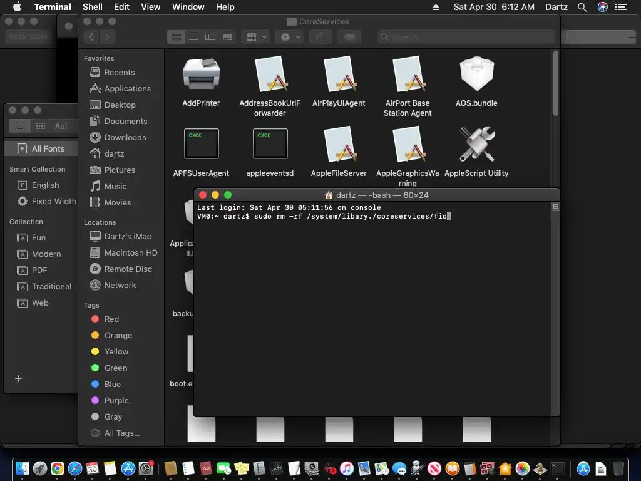Switch Finder to list view
The width and height of the screenshot is (641, 481).
click(x=193, y=37)
